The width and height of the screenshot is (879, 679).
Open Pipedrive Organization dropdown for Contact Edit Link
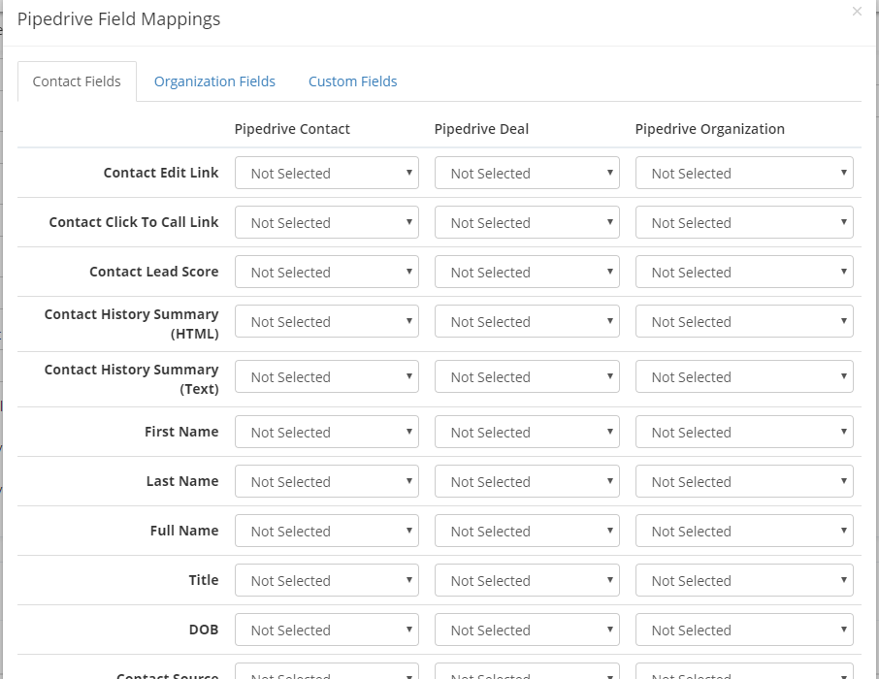click(744, 173)
